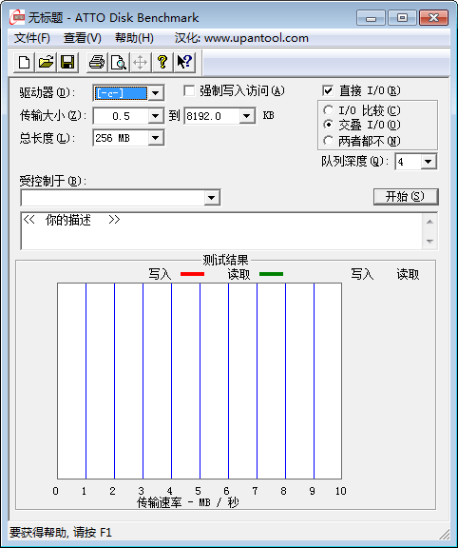Expand the 8192.0 KB maximum size dropdown
The width and height of the screenshot is (458, 548).
tap(247, 116)
